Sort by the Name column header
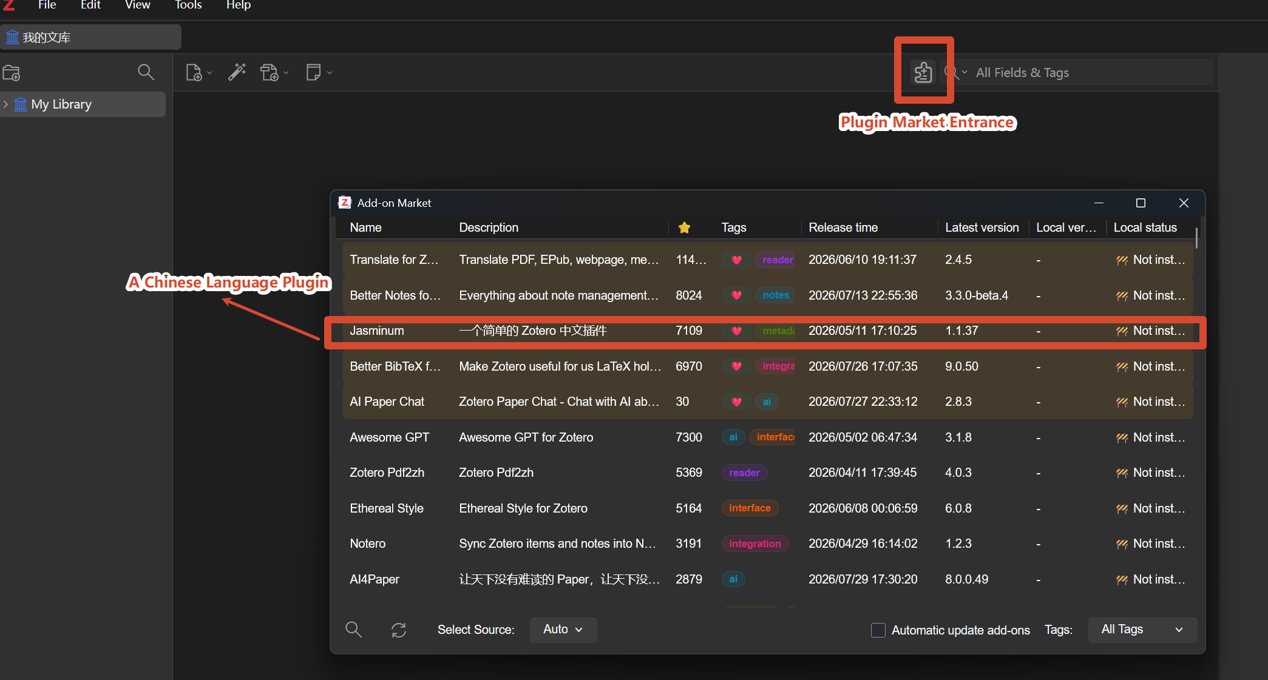This screenshot has height=680, width=1268. (x=366, y=227)
